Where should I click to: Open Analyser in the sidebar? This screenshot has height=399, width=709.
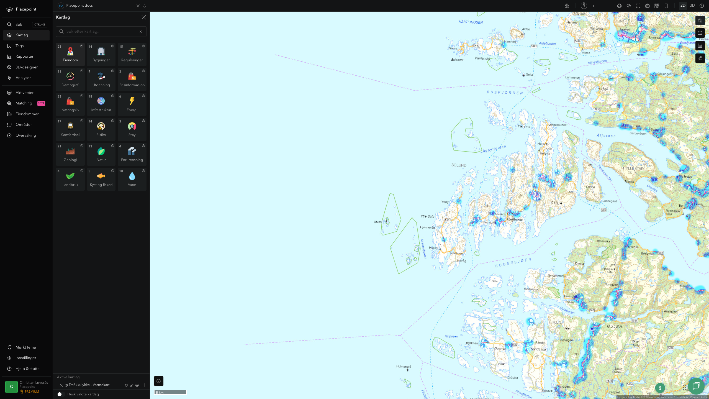[x=26, y=78]
